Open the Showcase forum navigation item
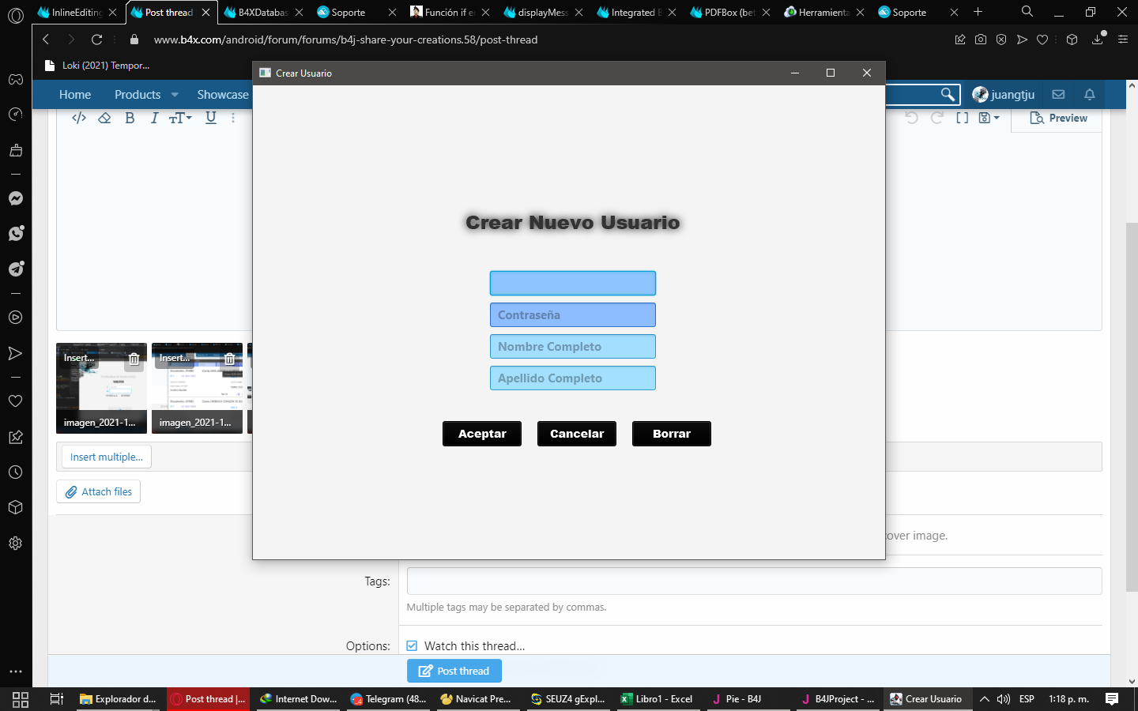1138x711 pixels. [x=223, y=95]
